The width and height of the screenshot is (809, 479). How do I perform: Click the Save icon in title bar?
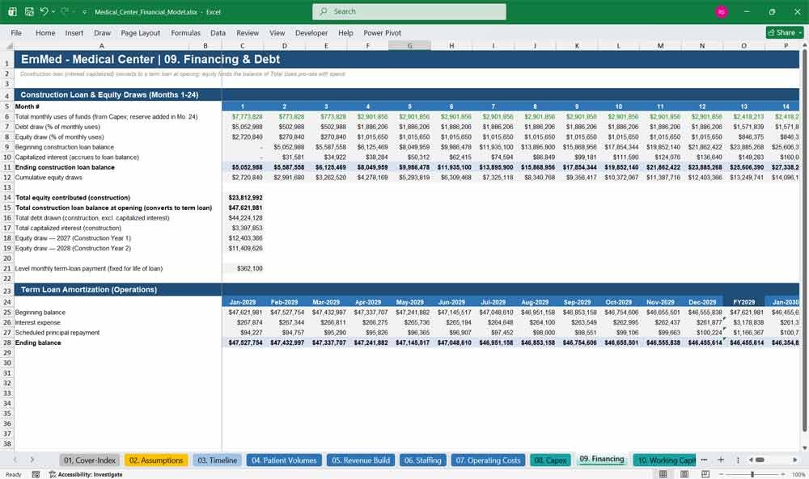pyautogui.click(x=29, y=11)
